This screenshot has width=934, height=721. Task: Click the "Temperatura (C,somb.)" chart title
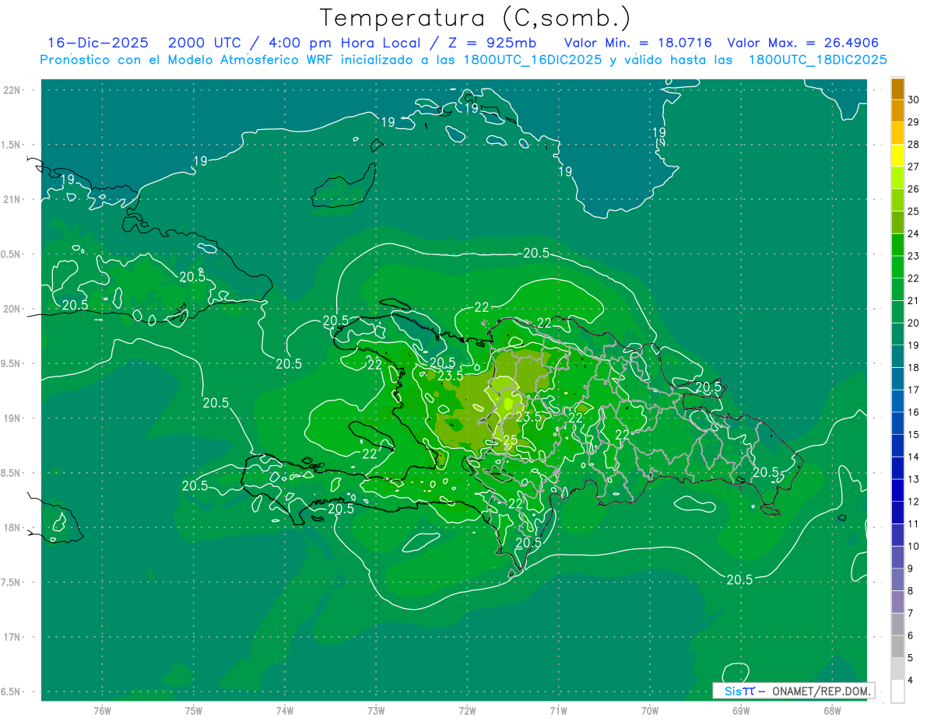(476, 19)
